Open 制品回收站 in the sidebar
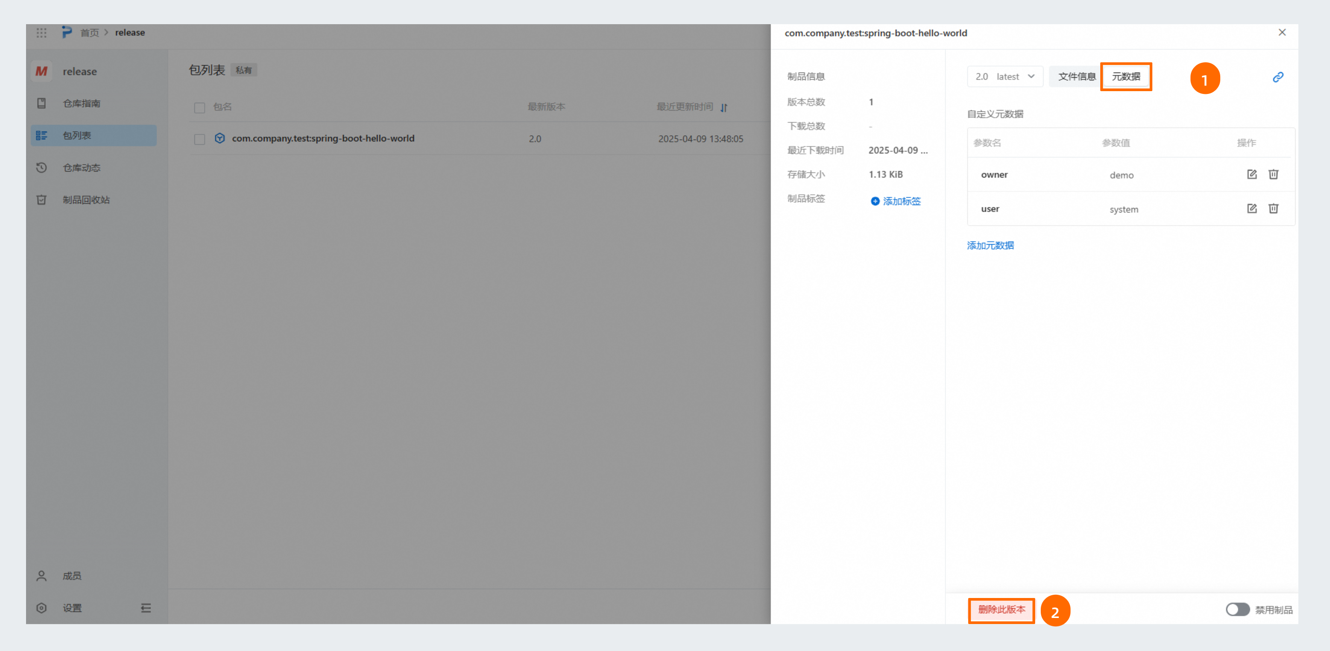Viewport: 1330px width, 651px height. (x=86, y=200)
